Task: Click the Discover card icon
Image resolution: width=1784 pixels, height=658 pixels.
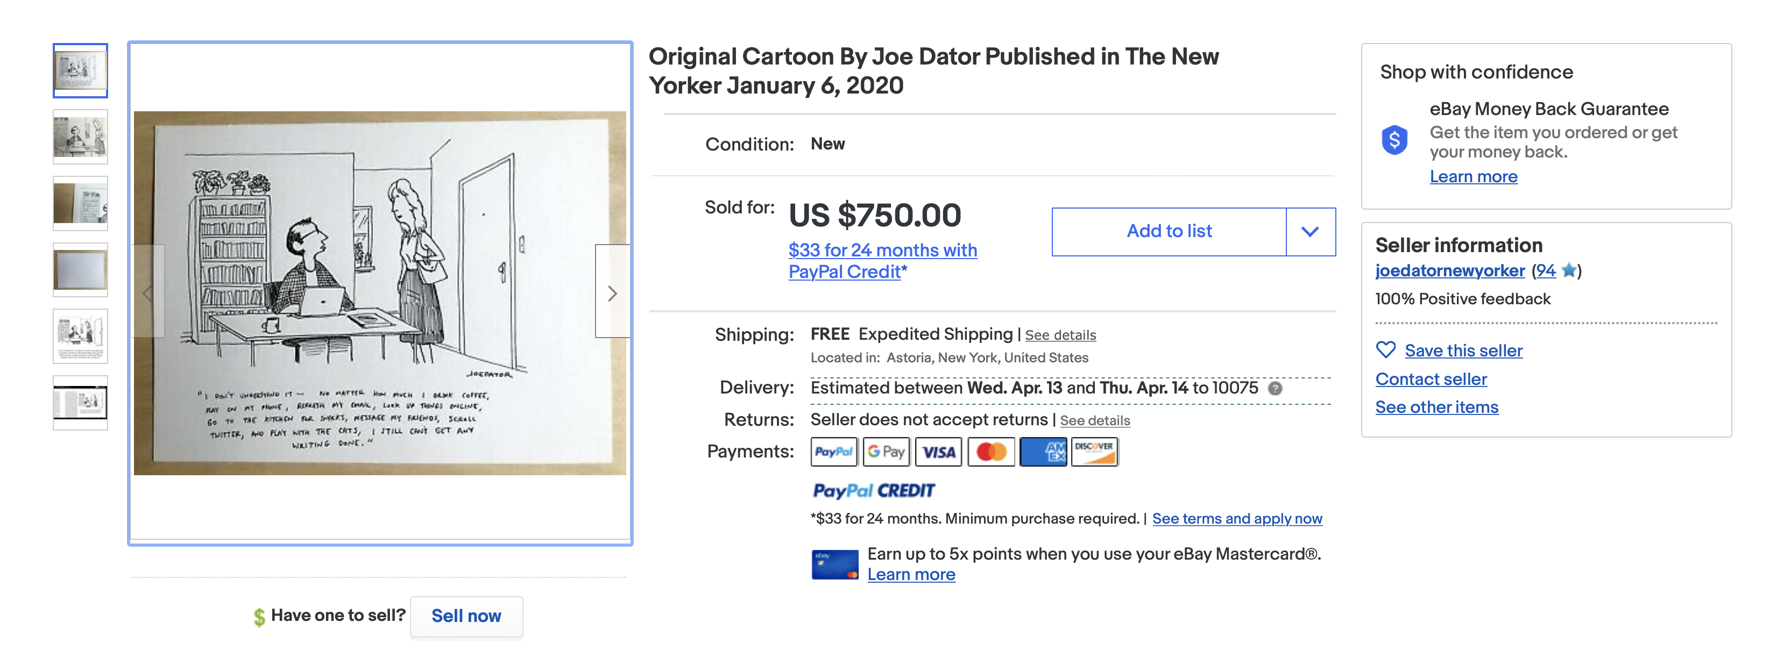Action: point(1094,452)
